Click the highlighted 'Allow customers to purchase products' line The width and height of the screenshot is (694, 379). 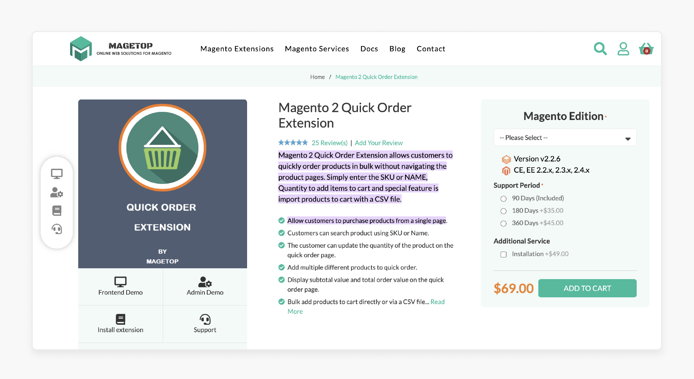click(367, 221)
